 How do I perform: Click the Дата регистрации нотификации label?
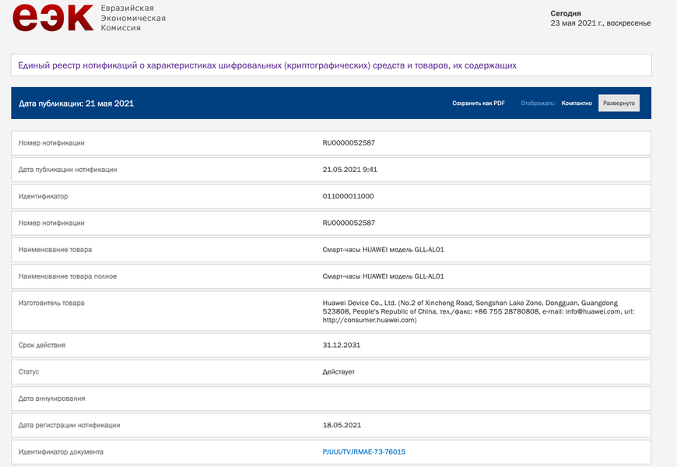69,425
